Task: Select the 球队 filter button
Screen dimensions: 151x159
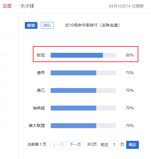Action: click(47, 25)
